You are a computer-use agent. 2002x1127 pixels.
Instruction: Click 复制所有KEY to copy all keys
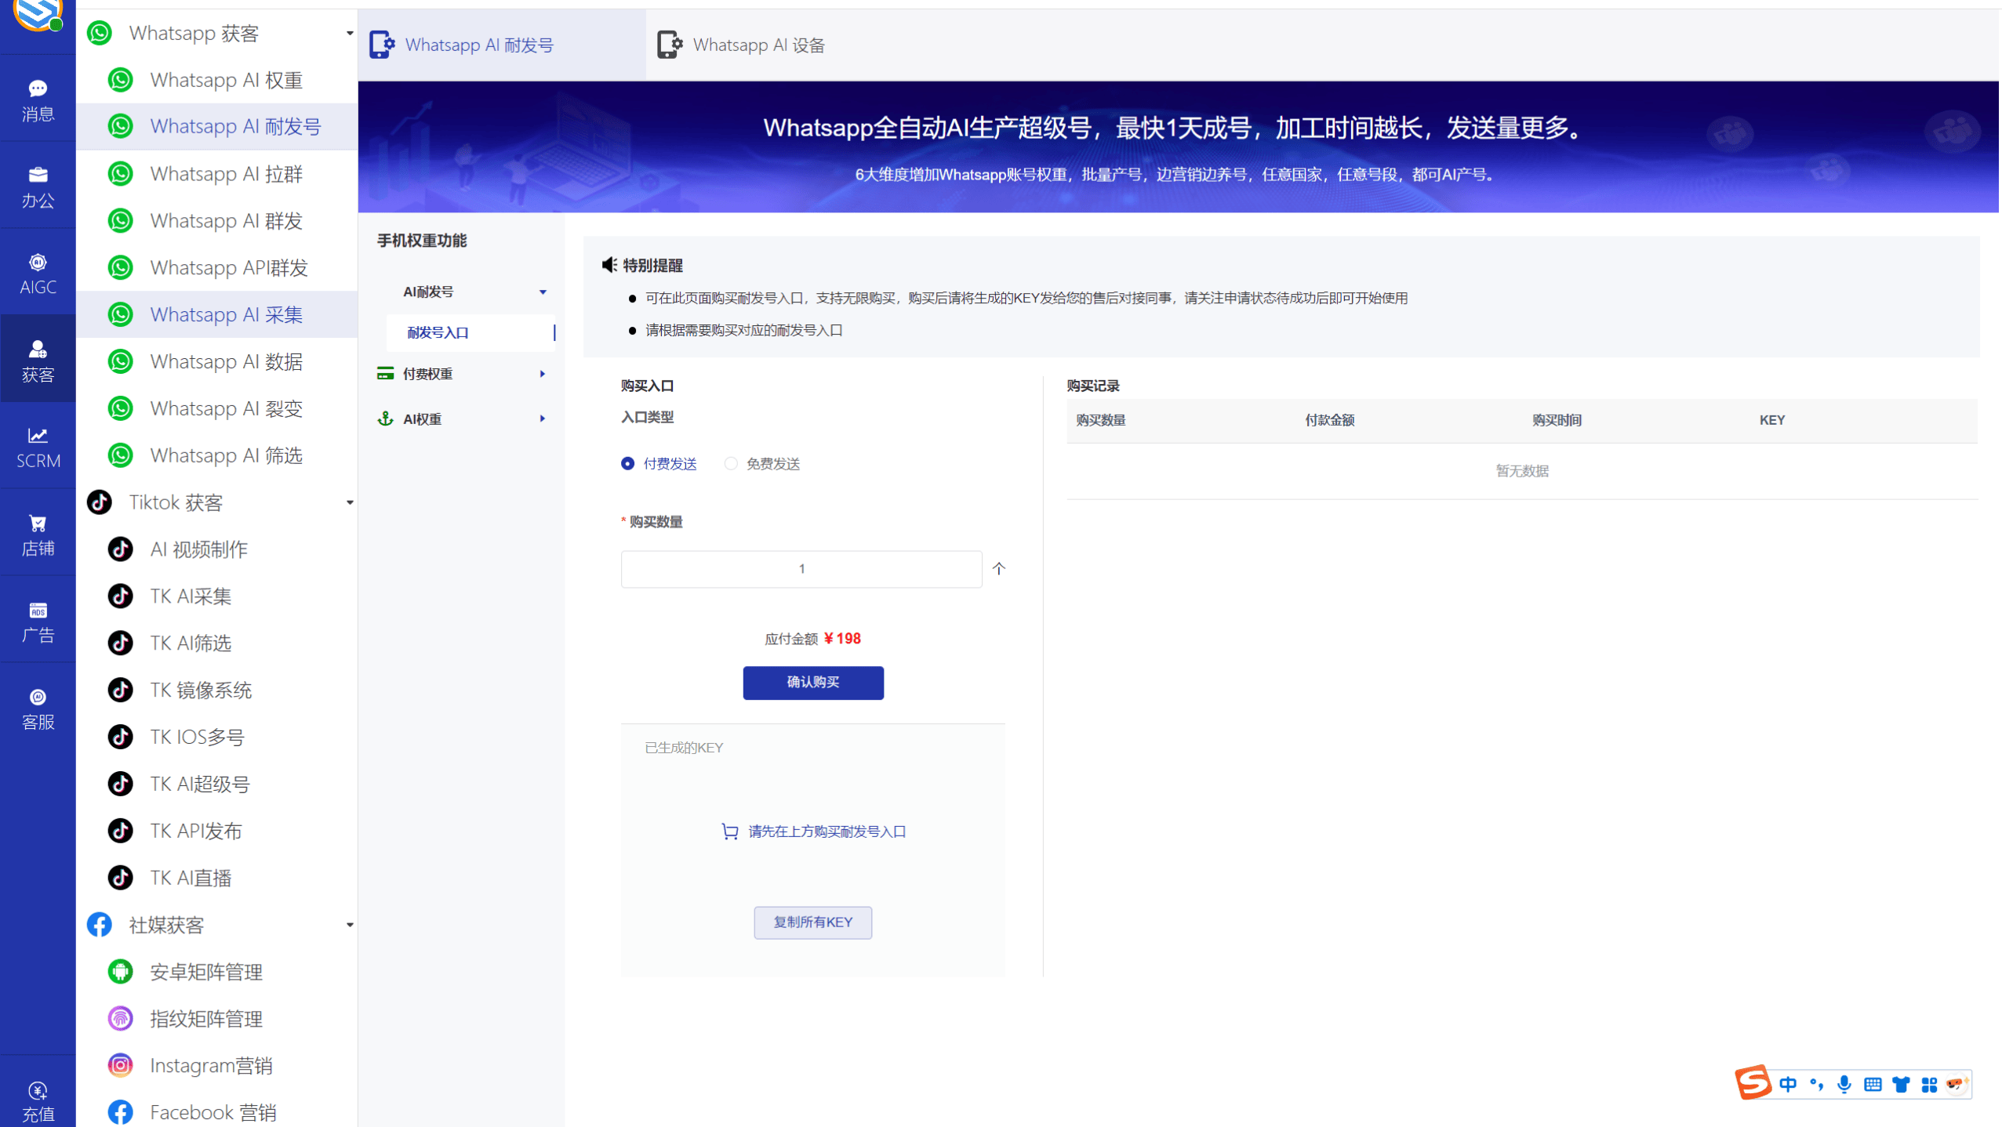[812, 922]
